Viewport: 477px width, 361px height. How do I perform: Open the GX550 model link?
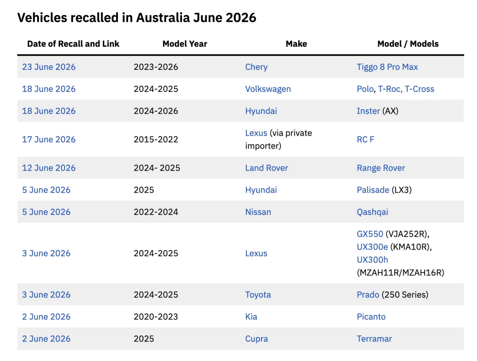(x=370, y=234)
